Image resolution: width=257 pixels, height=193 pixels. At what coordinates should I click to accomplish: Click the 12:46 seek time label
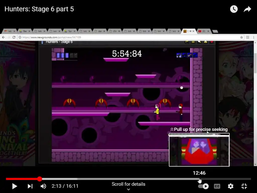(199, 173)
